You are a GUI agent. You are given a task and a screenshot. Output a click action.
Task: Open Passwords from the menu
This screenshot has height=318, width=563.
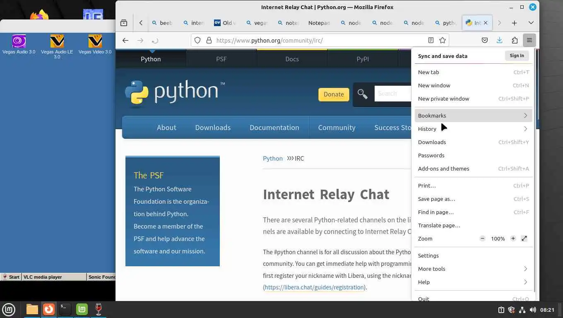(473, 155)
